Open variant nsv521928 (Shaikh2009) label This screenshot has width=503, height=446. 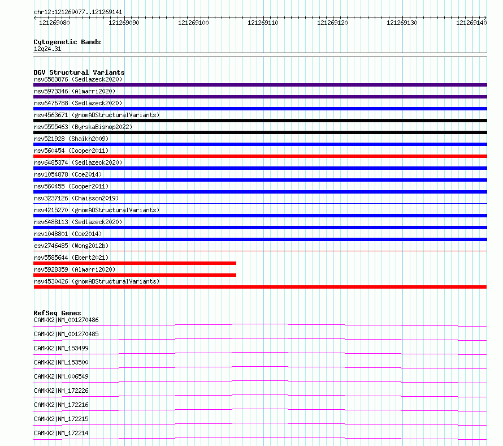pyautogui.click(x=71, y=139)
